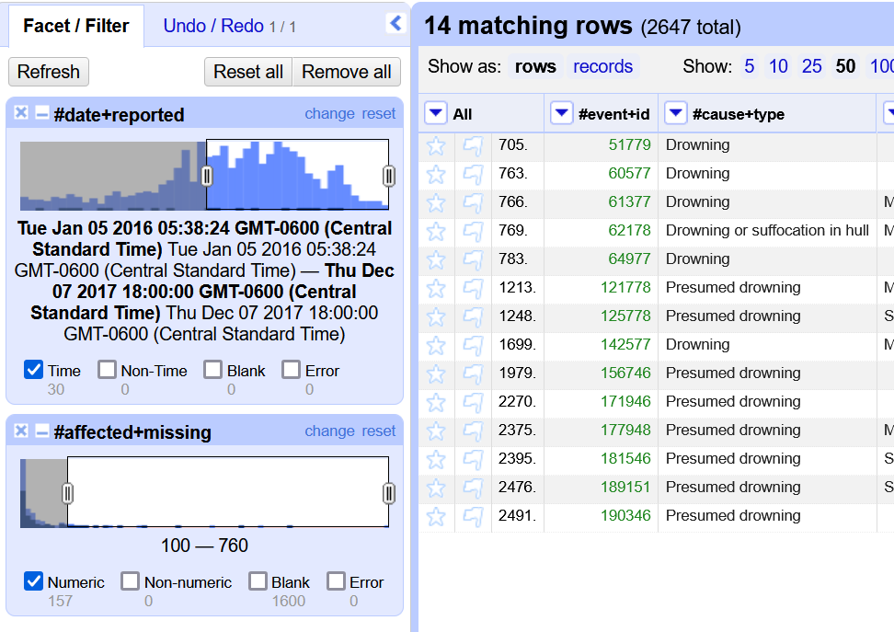Image resolution: width=894 pixels, height=632 pixels.
Task: Click the Reset all button
Action: (x=248, y=72)
